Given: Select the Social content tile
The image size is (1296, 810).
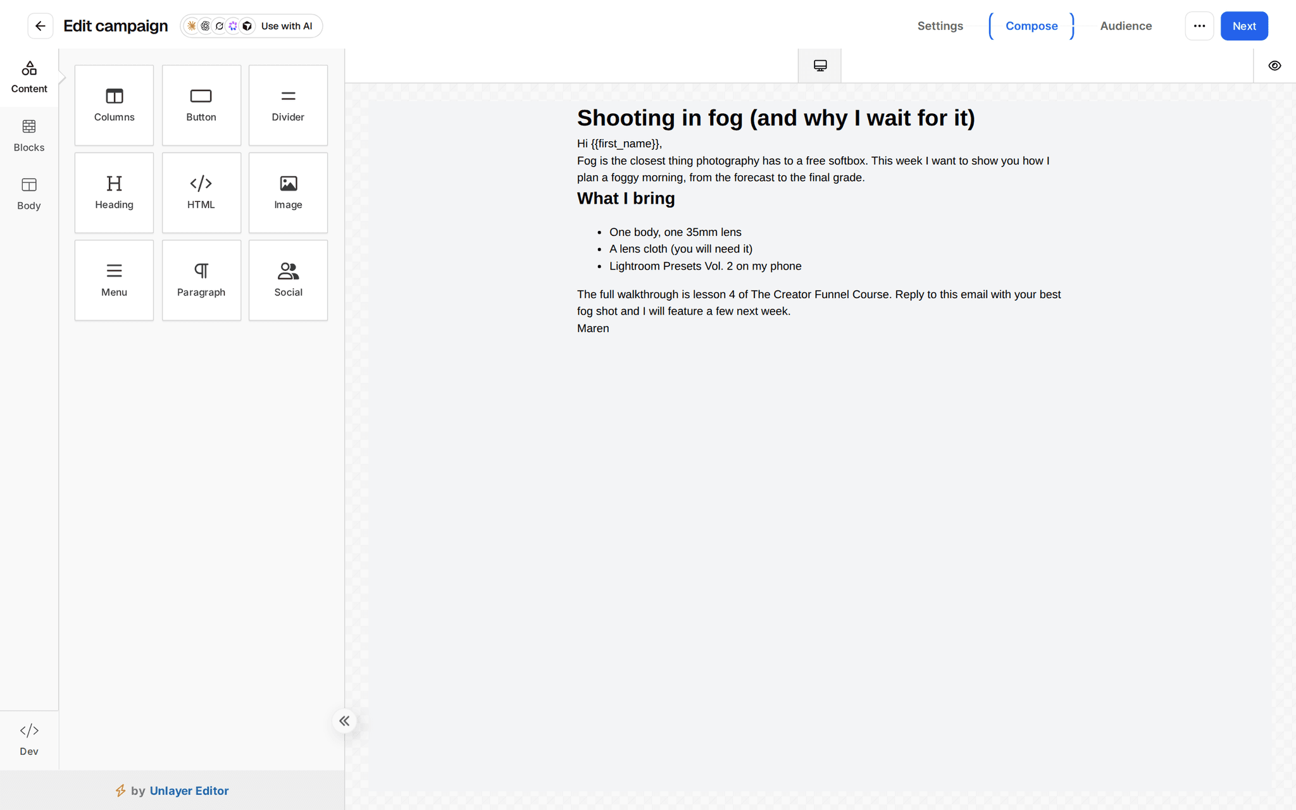Looking at the screenshot, I should click(288, 280).
